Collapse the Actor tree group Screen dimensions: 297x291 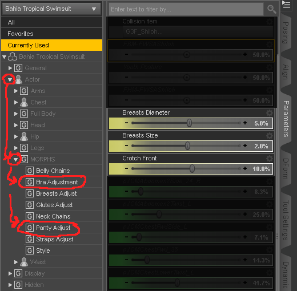10,80
